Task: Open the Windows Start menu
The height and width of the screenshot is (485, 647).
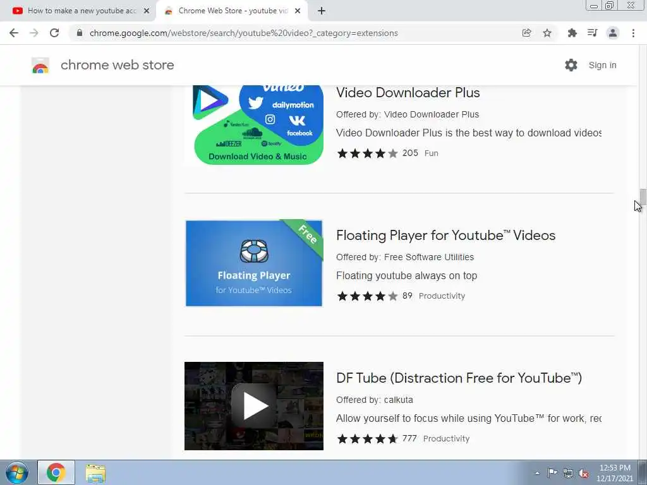Action: tap(16, 472)
